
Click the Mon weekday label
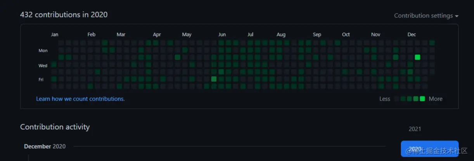click(43, 50)
